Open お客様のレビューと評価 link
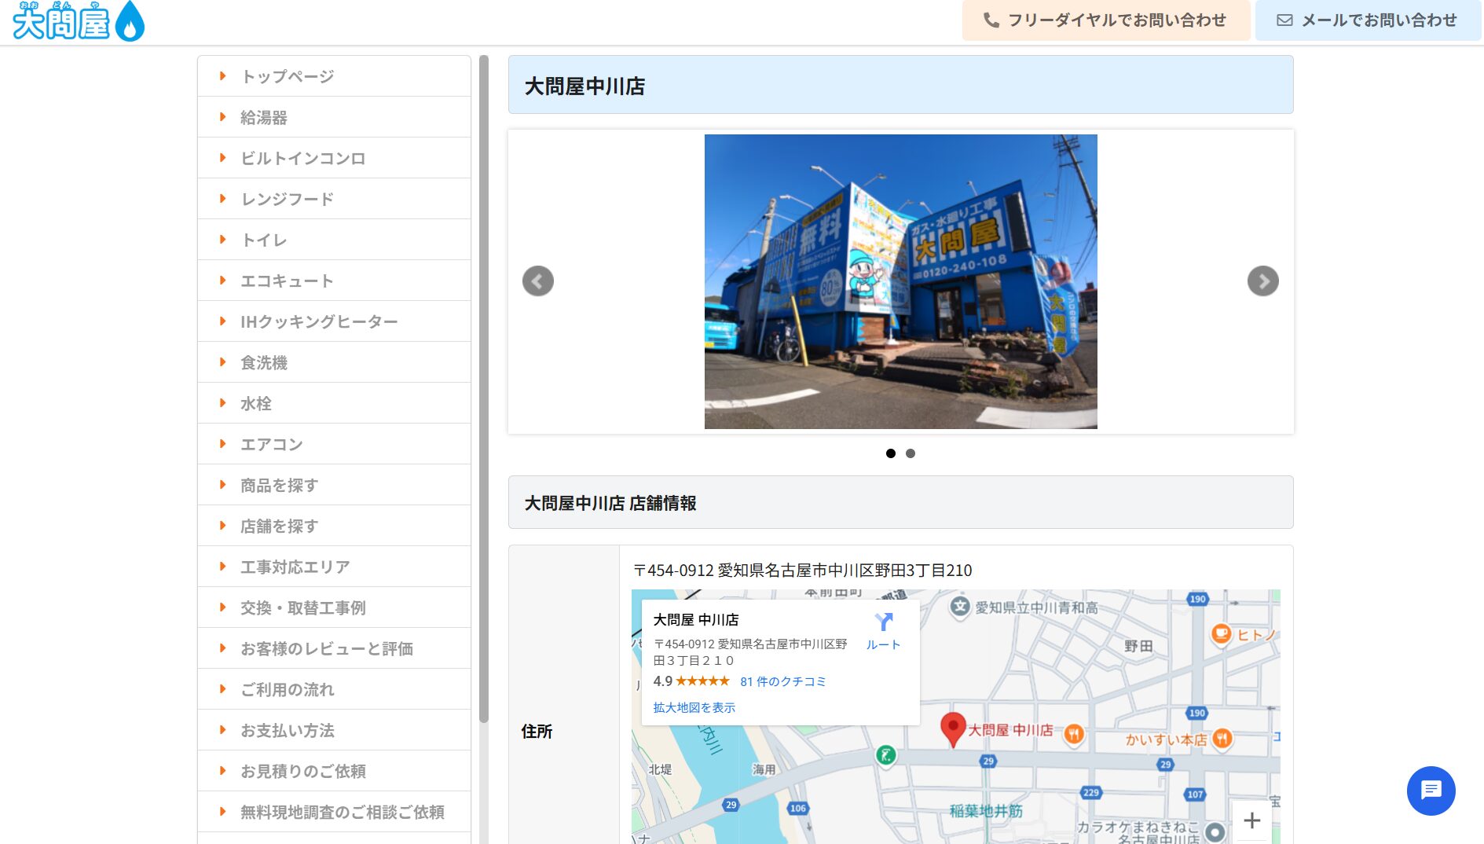This screenshot has height=844, width=1484. tap(334, 648)
